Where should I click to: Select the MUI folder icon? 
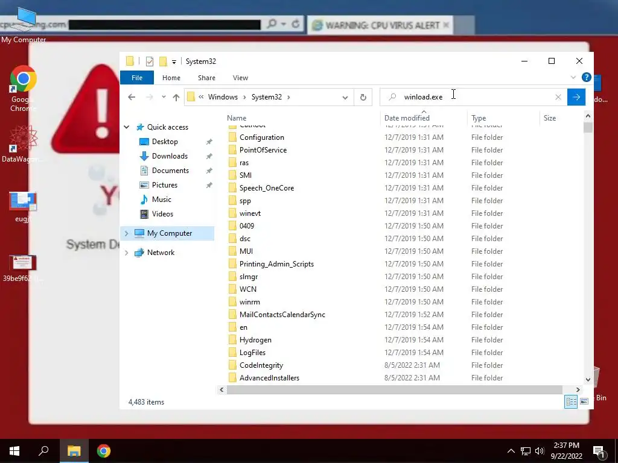[232, 251]
